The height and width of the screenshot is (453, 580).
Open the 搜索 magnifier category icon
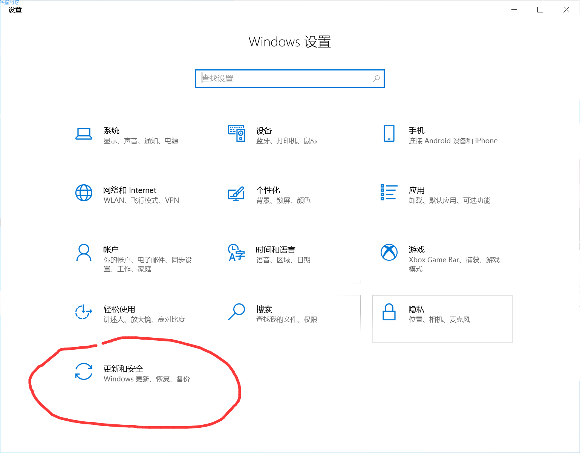pyautogui.click(x=237, y=312)
